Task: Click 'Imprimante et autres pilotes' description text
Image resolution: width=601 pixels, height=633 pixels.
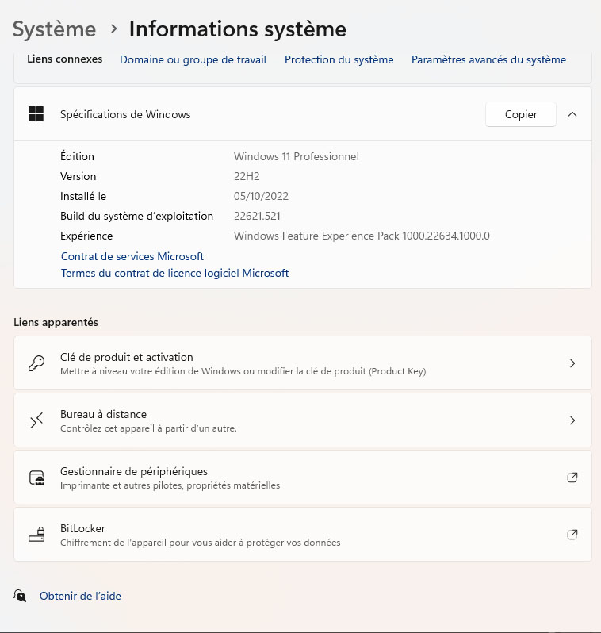Action: [170, 485]
